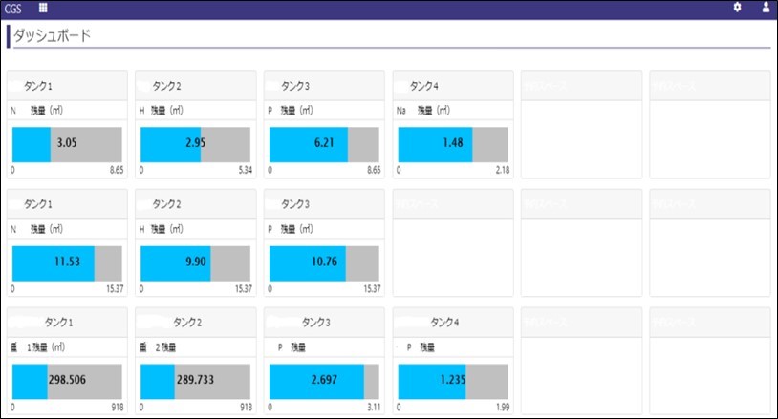Select the tank gauge reading 6.21
The height and width of the screenshot is (419, 778).
[x=324, y=143]
